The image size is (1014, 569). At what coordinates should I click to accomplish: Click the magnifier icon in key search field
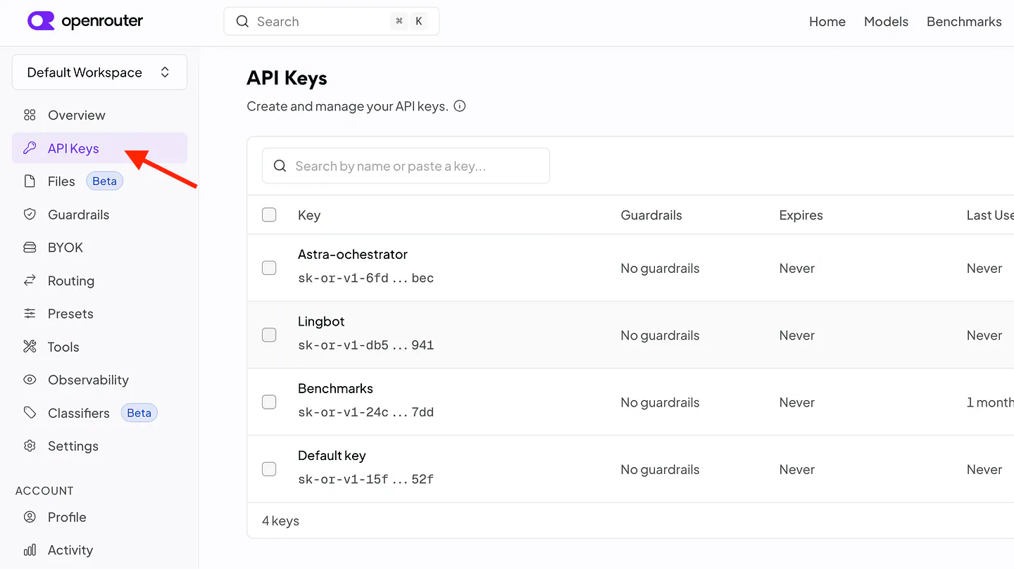point(280,166)
